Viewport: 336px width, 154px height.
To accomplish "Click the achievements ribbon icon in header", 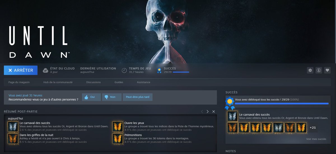I will [159, 70].
